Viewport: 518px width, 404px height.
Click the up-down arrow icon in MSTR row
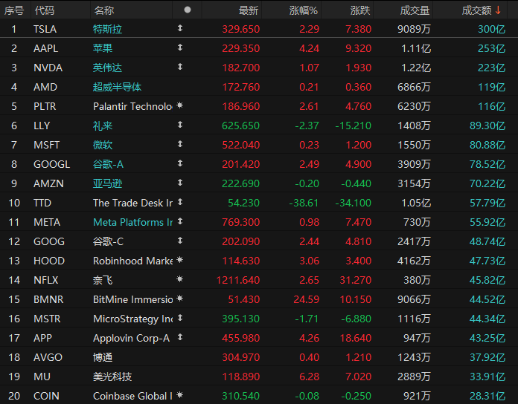(x=179, y=318)
